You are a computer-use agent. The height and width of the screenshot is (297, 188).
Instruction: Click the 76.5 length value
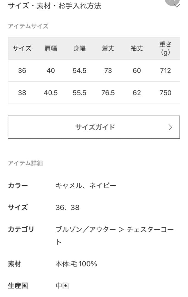(108, 93)
